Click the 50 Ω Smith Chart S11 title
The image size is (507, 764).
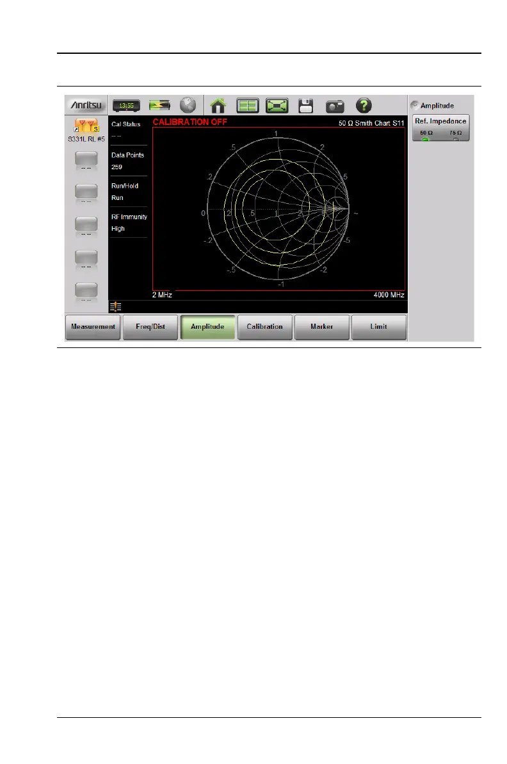point(371,123)
